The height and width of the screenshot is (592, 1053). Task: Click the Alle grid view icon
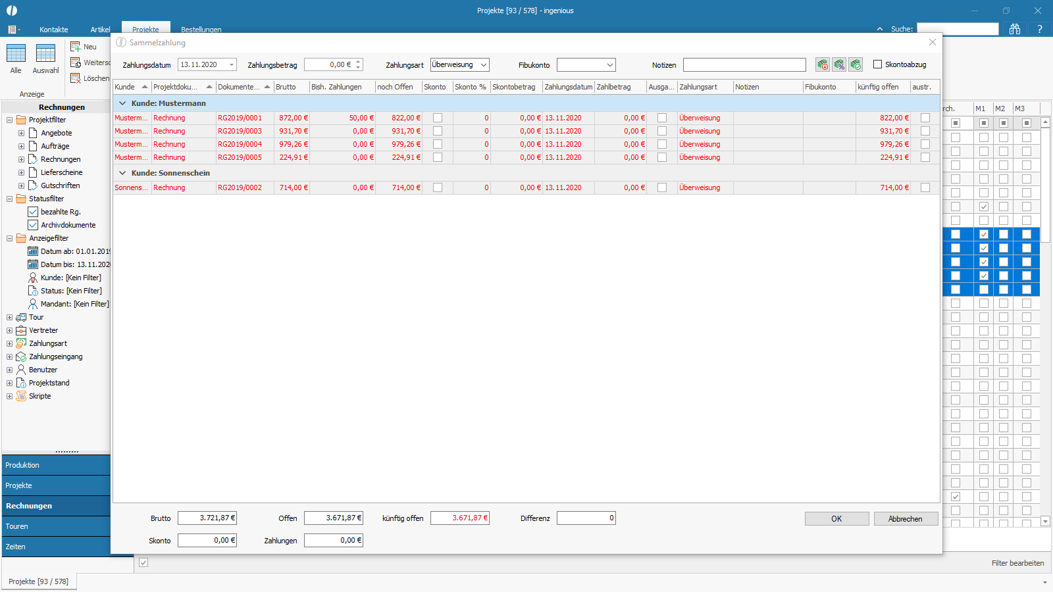pos(16,53)
